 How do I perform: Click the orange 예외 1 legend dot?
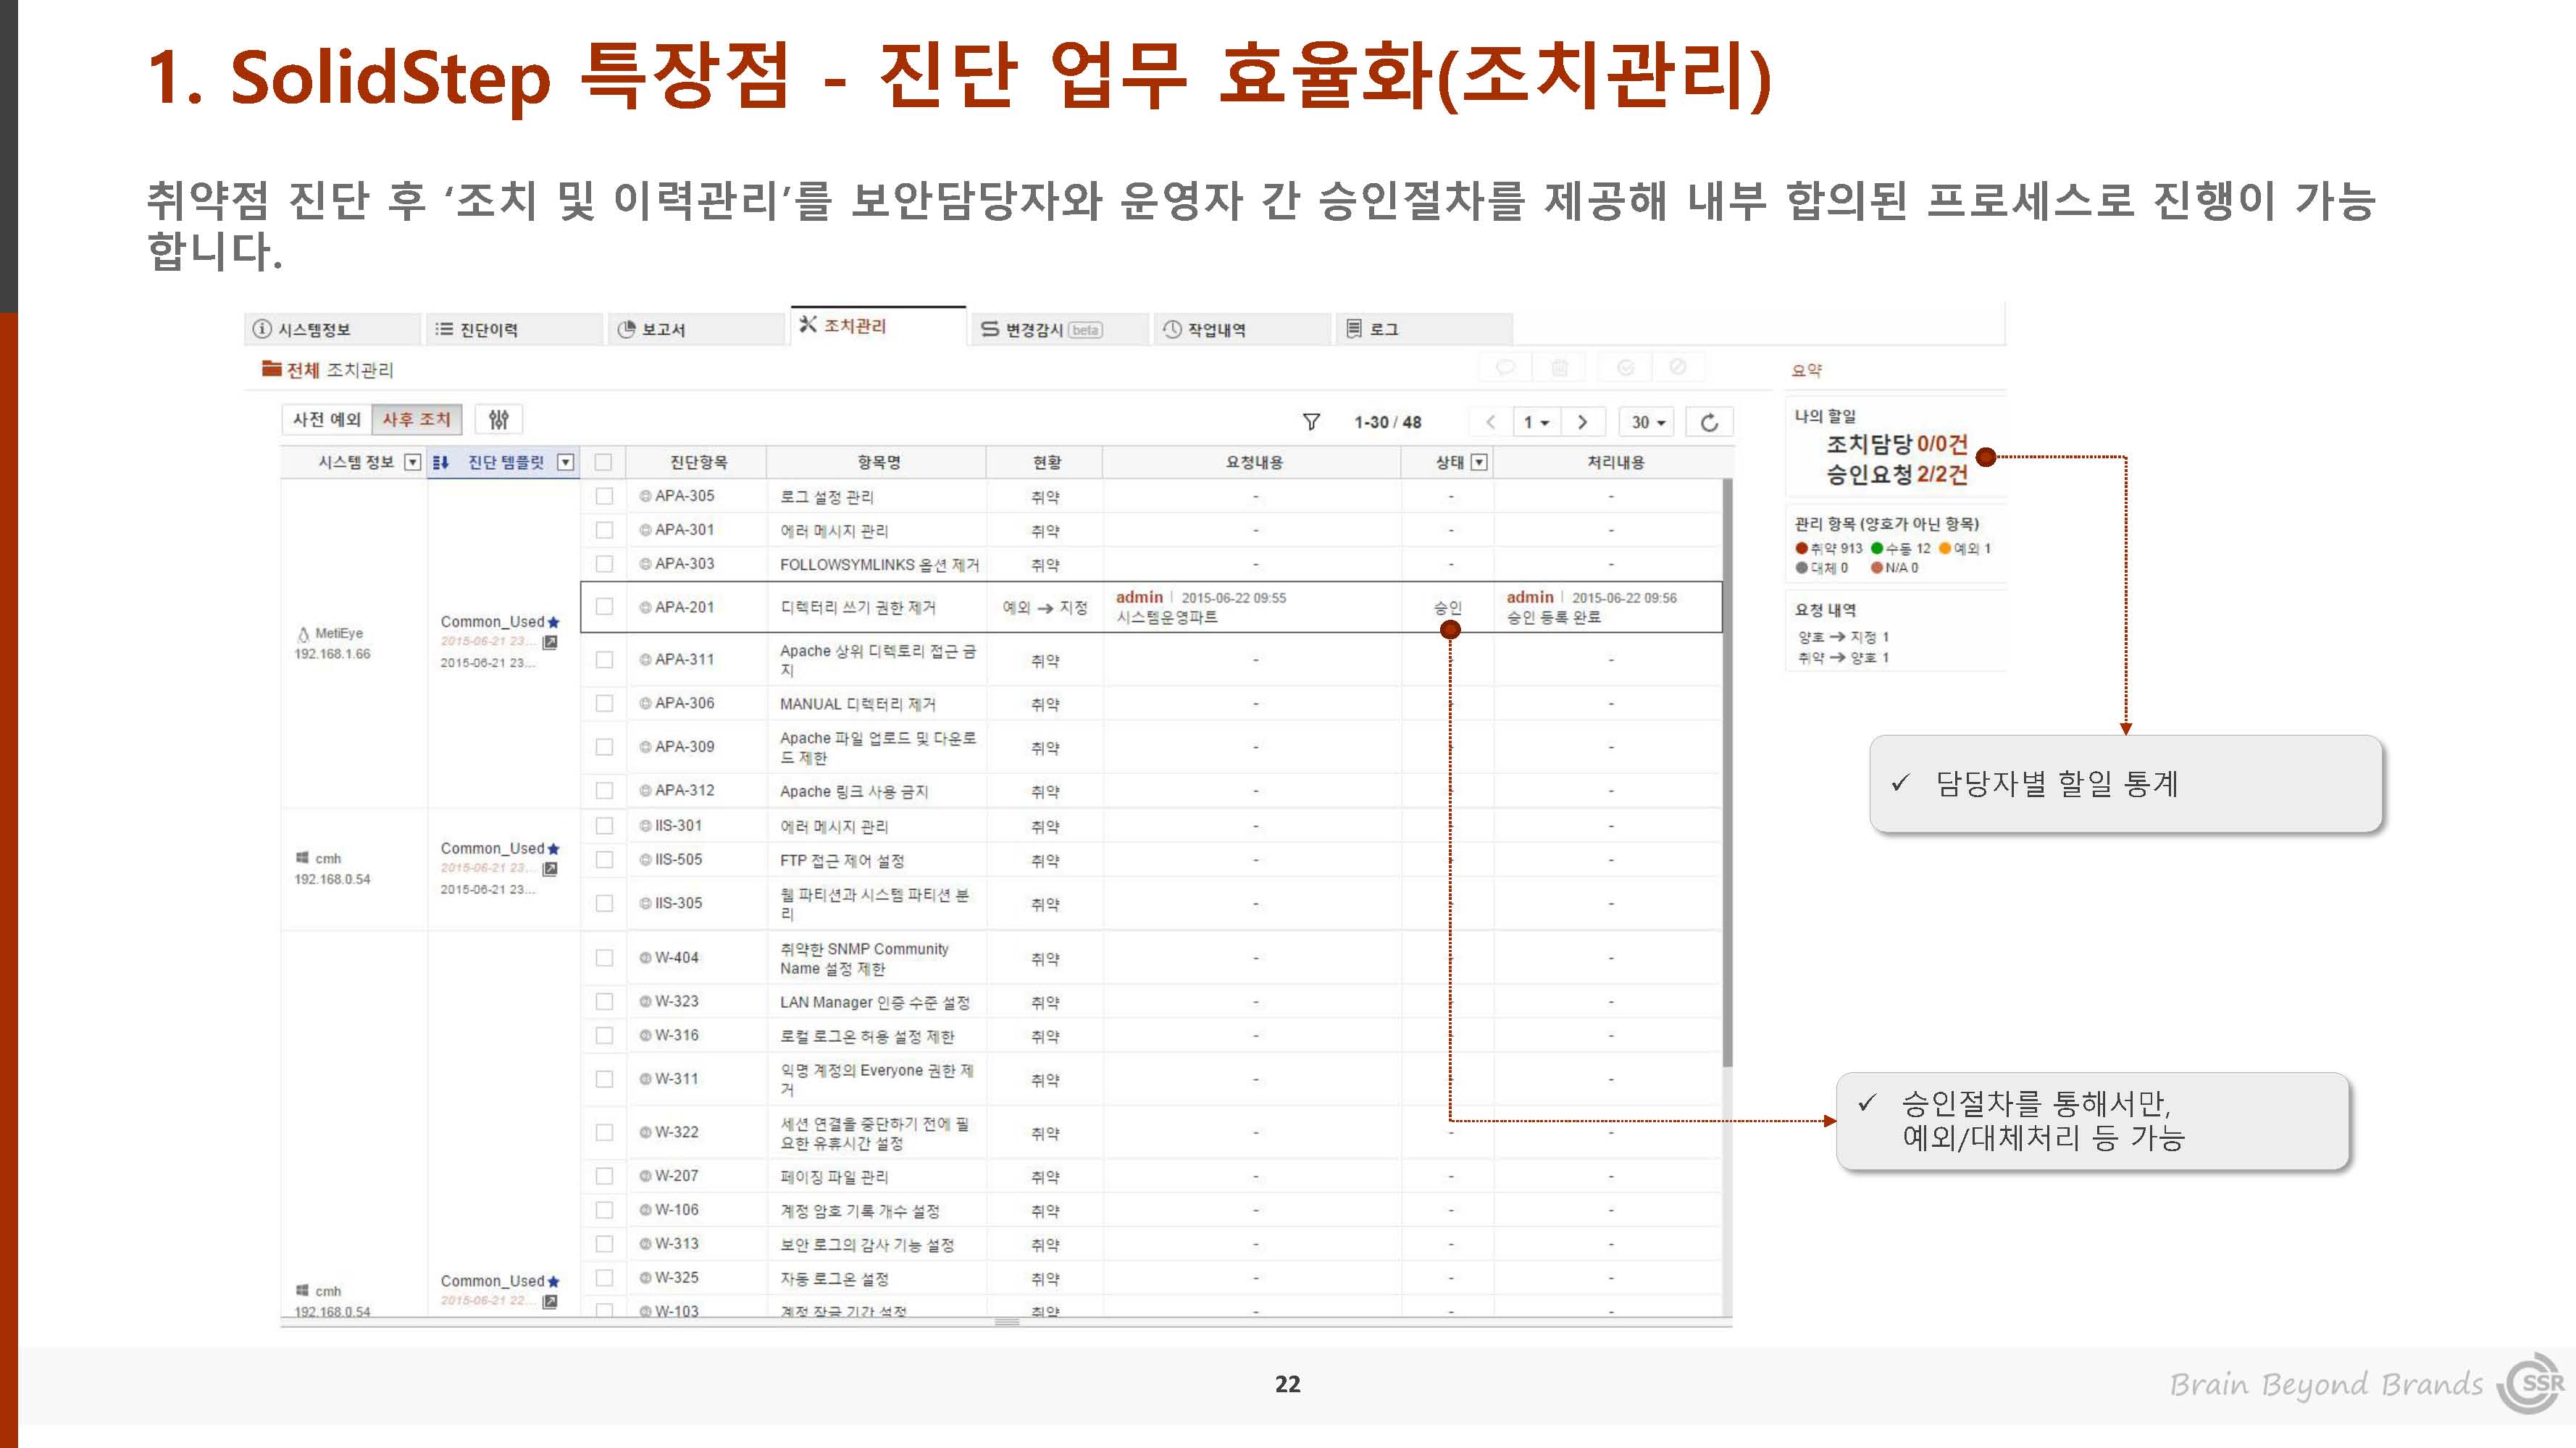coord(1945,547)
